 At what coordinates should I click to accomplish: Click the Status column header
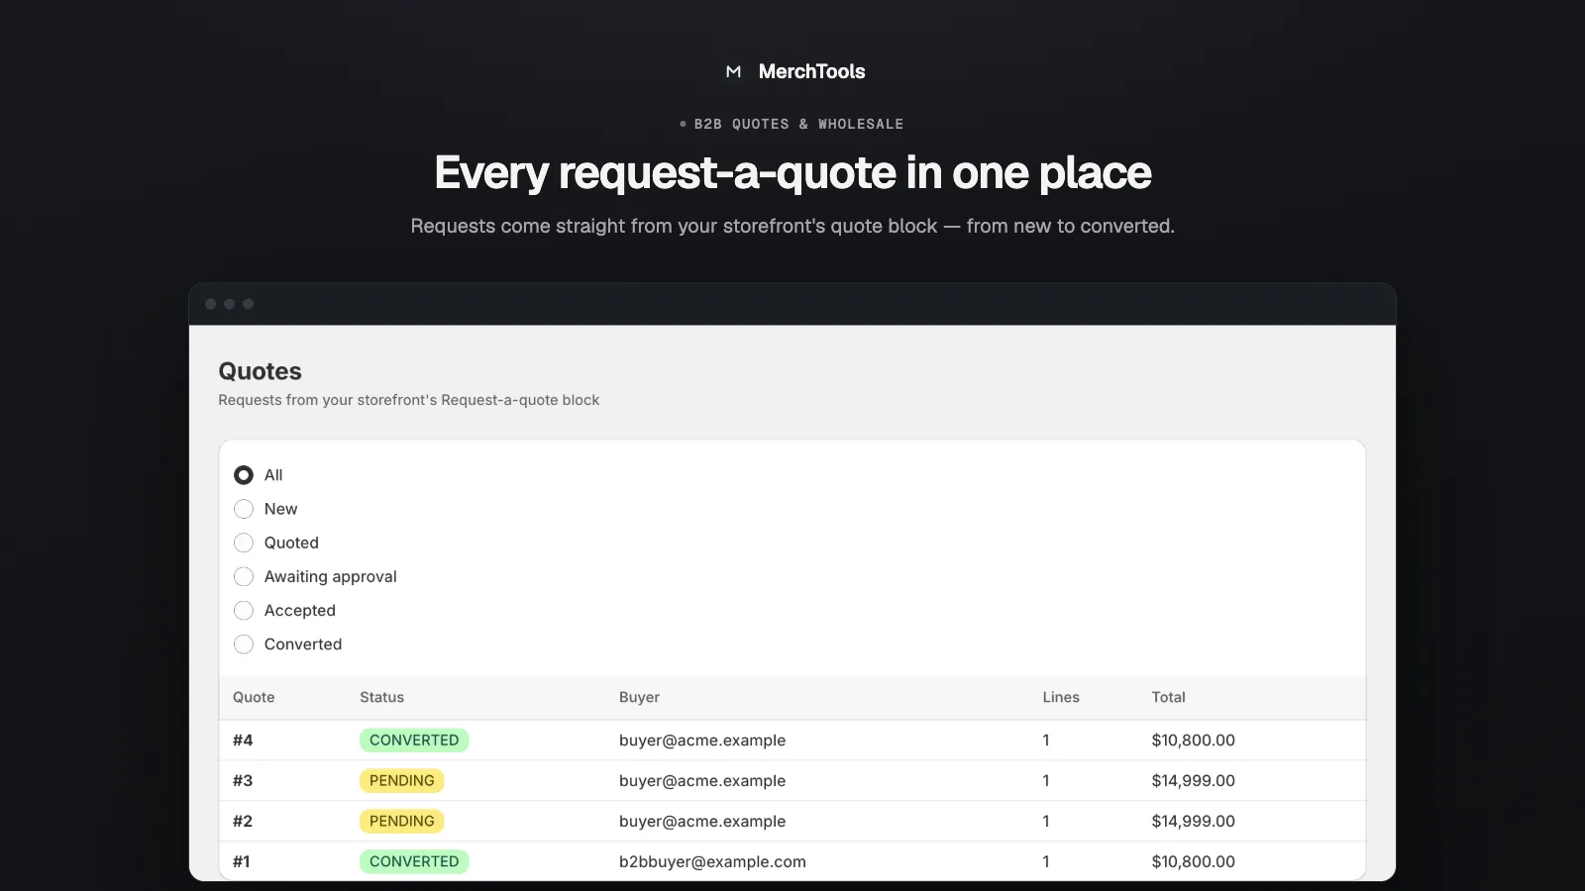[381, 697]
